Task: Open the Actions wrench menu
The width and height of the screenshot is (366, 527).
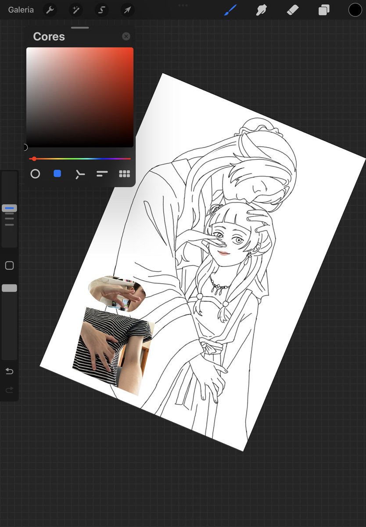Action: (x=50, y=10)
